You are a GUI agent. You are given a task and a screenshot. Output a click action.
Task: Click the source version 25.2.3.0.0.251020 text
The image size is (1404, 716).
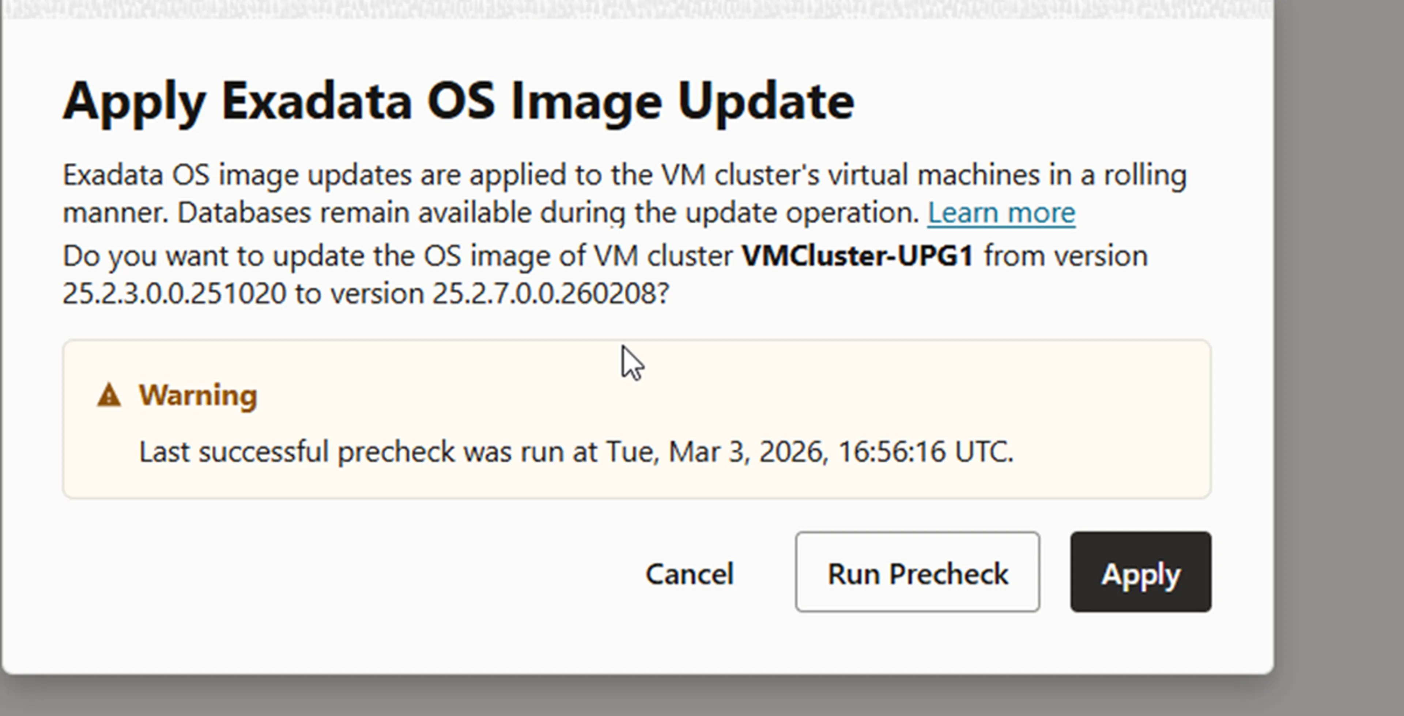(174, 294)
